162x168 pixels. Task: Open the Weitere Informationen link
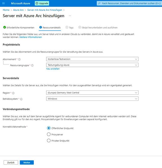[x=31, y=37]
